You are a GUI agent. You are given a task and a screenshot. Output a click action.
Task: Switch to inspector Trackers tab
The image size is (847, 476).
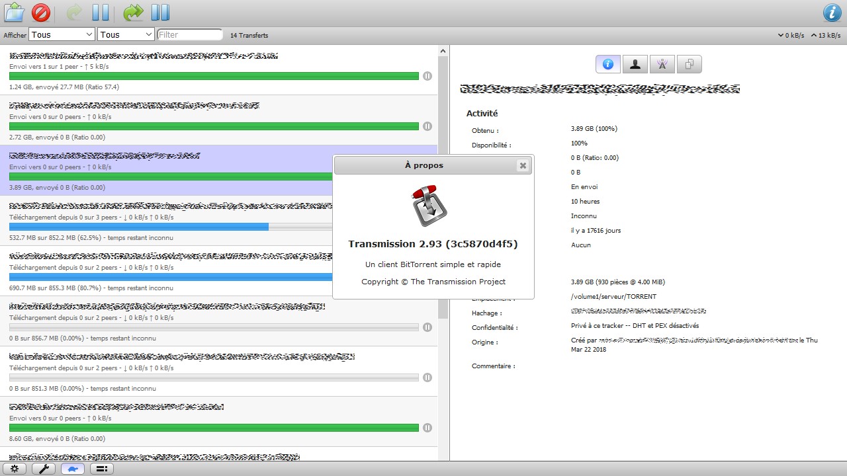coord(662,64)
